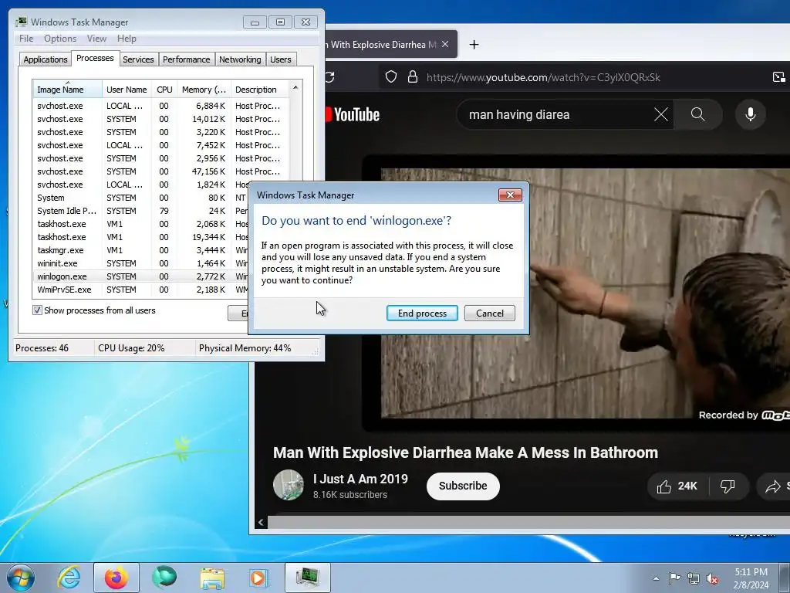790x593 pixels.
Task: Click End process in the confirmation dialog
Action: pyautogui.click(x=422, y=313)
